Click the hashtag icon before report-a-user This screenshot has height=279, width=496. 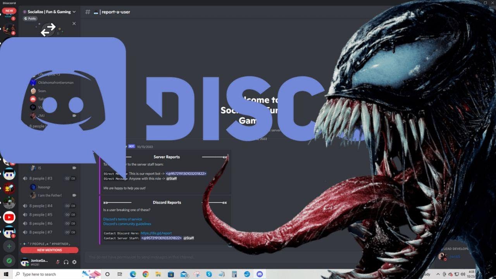coord(88,12)
